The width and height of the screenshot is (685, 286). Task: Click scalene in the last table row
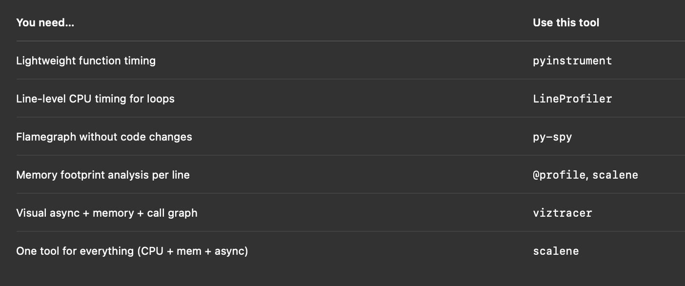point(556,251)
